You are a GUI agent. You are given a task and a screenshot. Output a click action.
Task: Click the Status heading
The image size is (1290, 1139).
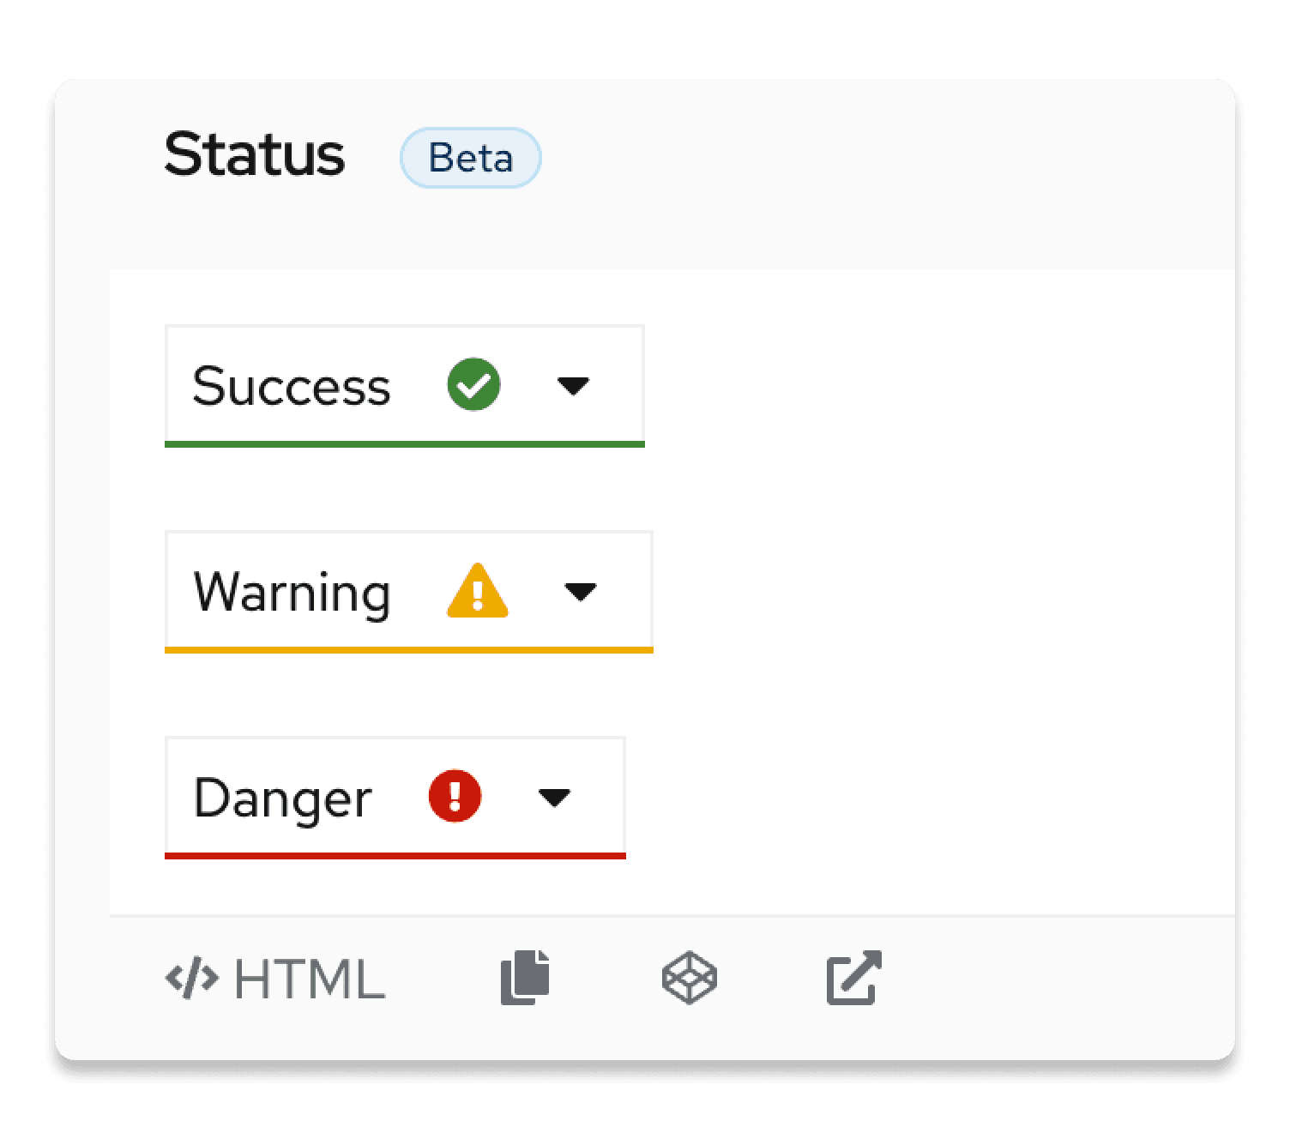(254, 155)
